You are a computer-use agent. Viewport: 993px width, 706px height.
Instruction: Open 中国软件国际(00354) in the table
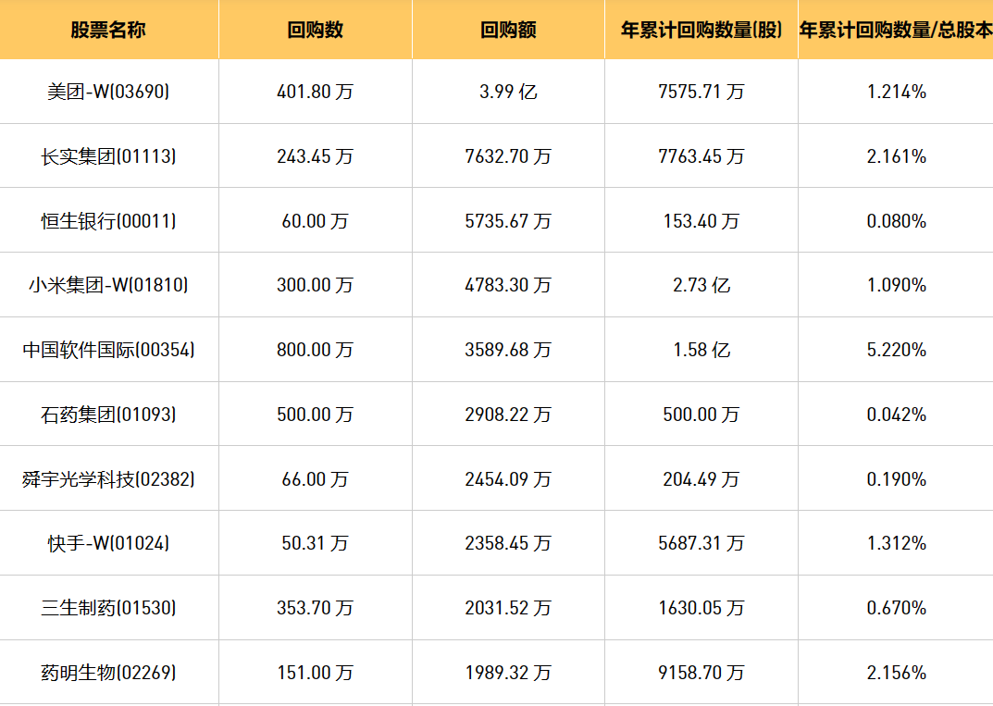(x=108, y=350)
